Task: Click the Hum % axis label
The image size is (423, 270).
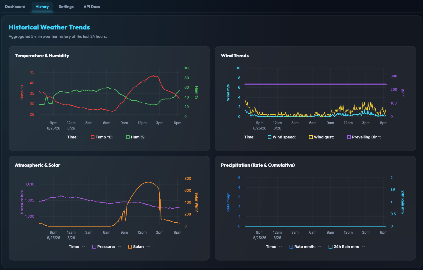Action: (196, 93)
